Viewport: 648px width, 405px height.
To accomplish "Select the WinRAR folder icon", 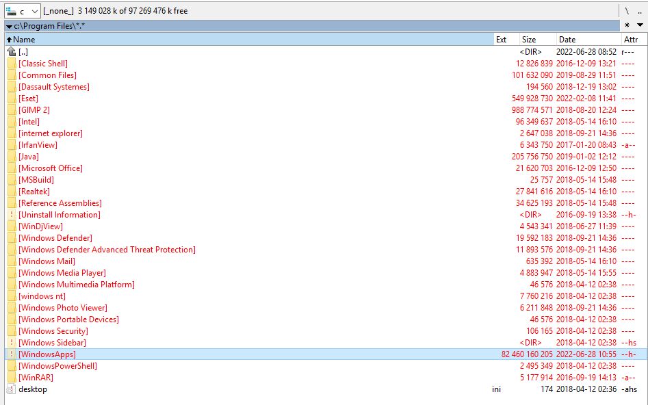I will point(11,378).
